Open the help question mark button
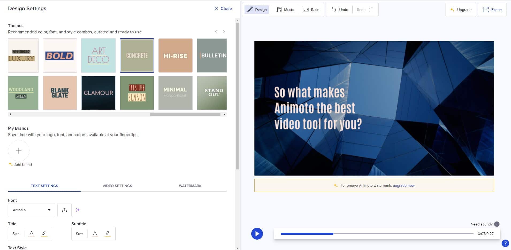This screenshot has width=511, height=250. tap(505, 243)
